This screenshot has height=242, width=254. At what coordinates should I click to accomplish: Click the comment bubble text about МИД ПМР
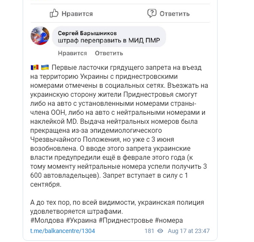[109, 40]
